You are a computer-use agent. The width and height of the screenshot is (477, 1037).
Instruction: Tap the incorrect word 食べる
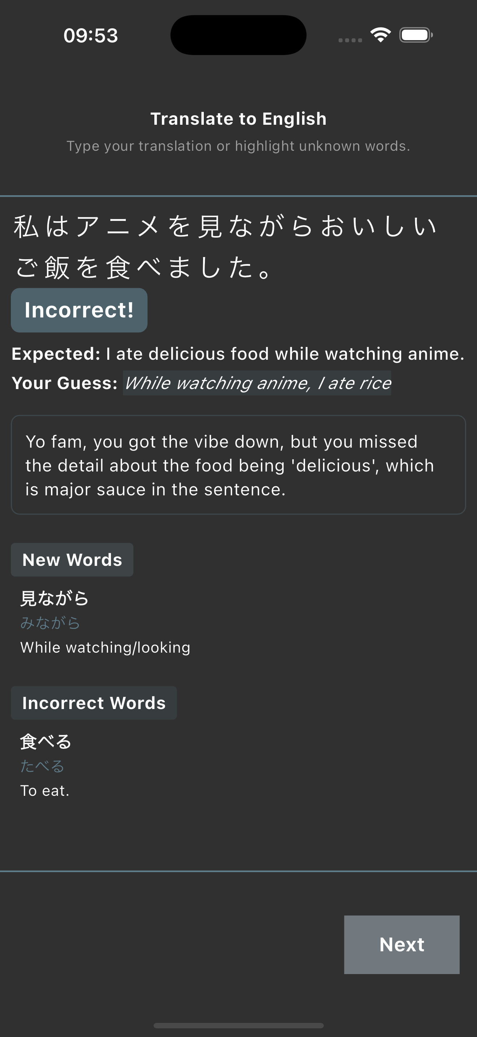46,741
